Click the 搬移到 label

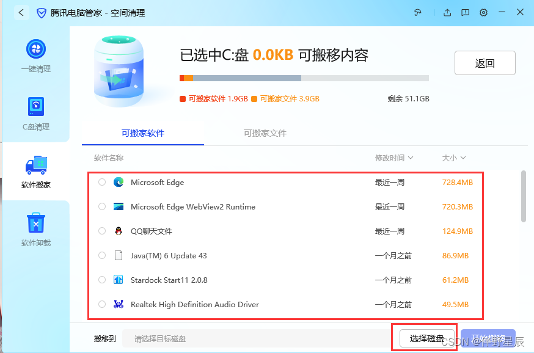coord(105,339)
